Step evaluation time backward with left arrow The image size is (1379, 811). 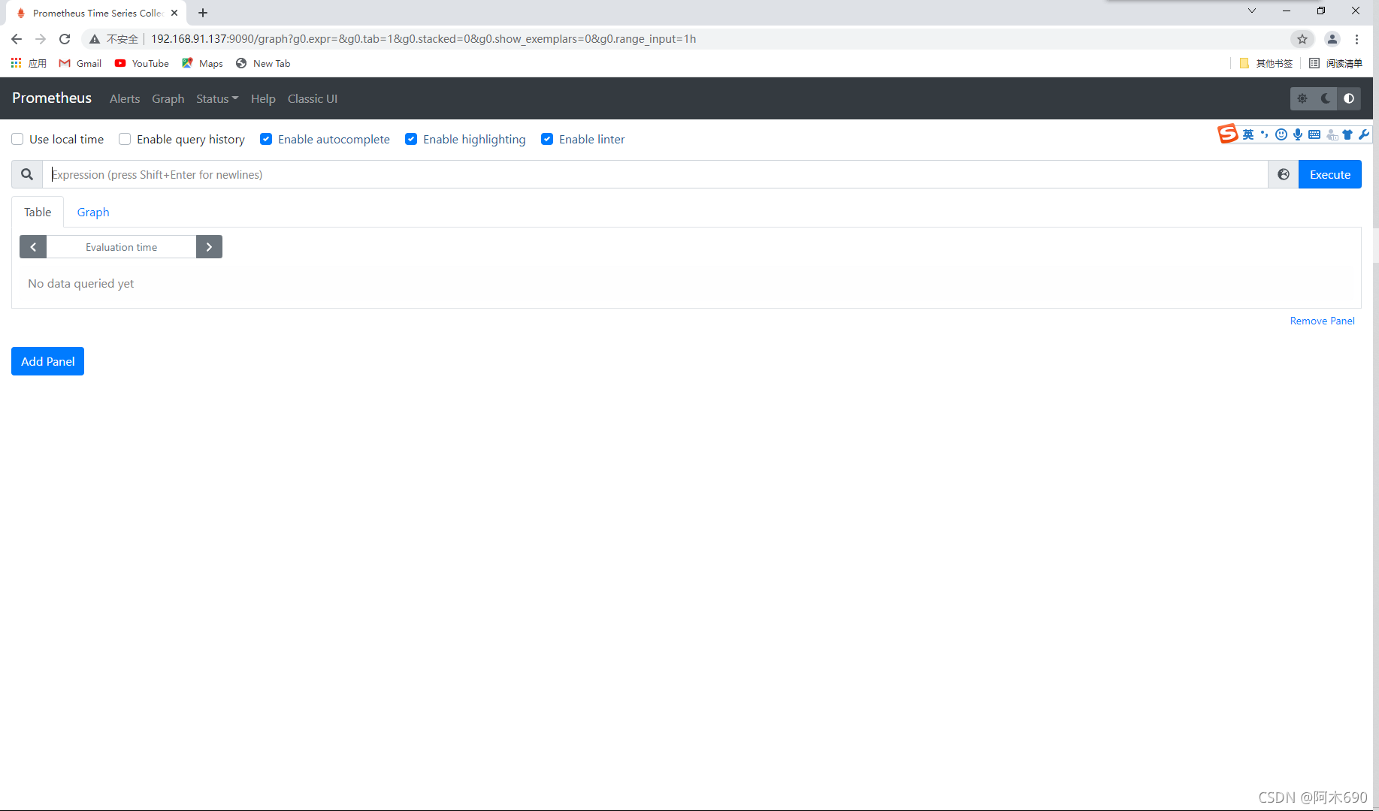click(x=33, y=247)
